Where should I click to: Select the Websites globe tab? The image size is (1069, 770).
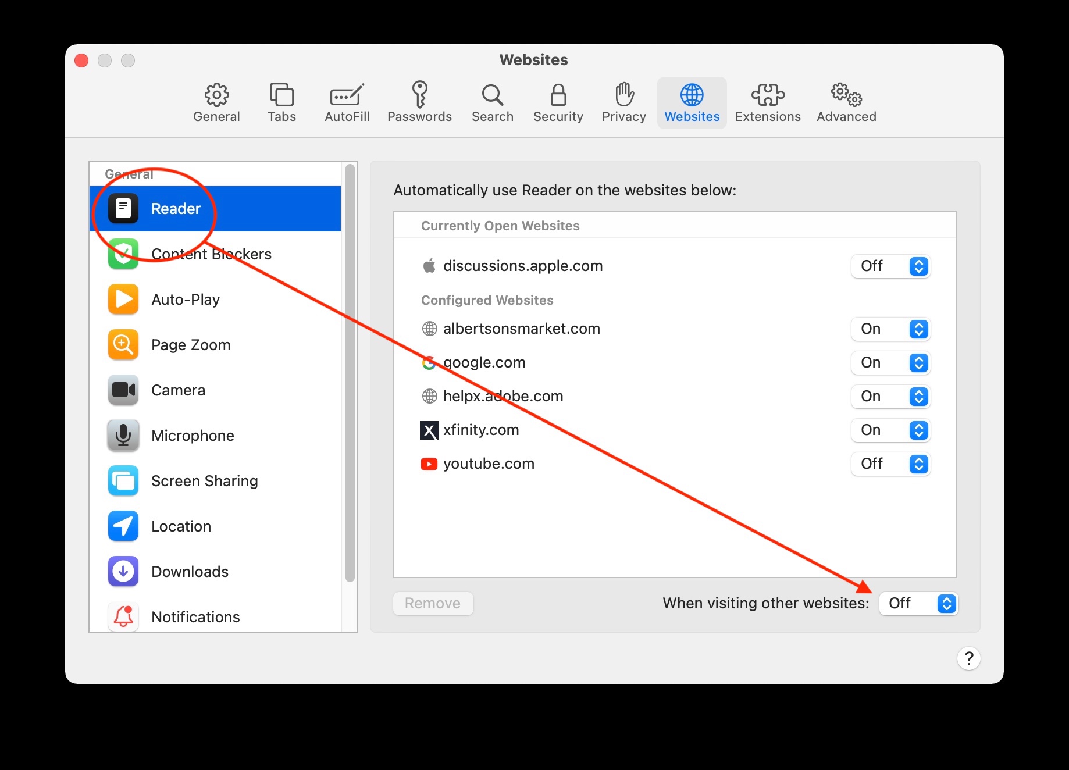pyautogui.click(x=692, y=102)
